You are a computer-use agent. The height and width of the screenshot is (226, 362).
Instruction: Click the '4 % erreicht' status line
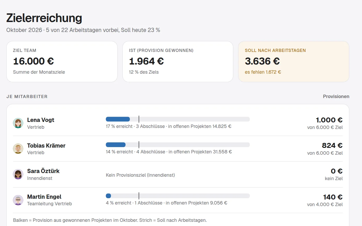167,203
